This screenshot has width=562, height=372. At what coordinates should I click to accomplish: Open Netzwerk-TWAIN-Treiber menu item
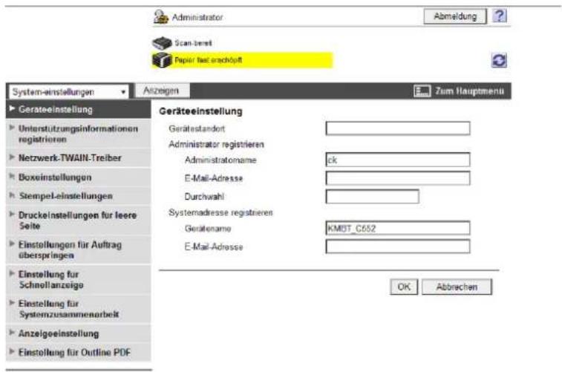[x=78, y=158]
